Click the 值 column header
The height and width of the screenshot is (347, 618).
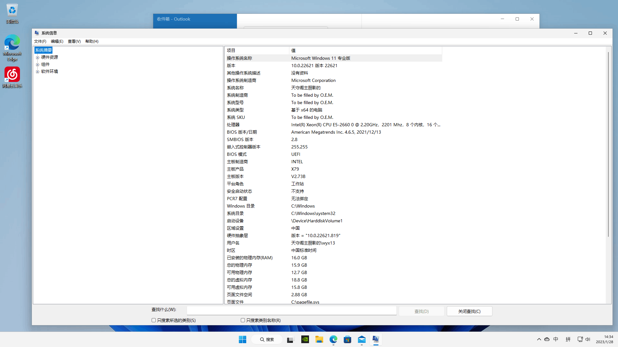click(366, 50)
